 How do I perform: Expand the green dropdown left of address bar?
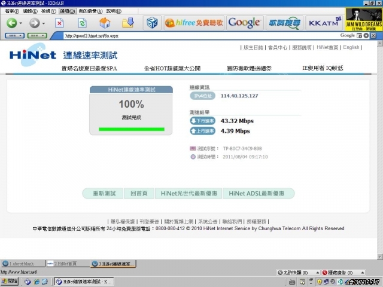[37, 36]
